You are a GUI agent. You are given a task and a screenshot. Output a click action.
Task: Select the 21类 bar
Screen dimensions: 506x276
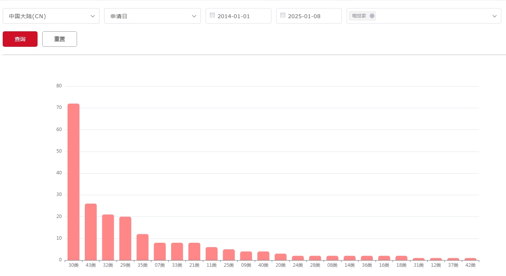point(194,252)
